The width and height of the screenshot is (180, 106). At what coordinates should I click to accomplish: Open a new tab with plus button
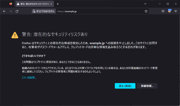click(58, 4)
